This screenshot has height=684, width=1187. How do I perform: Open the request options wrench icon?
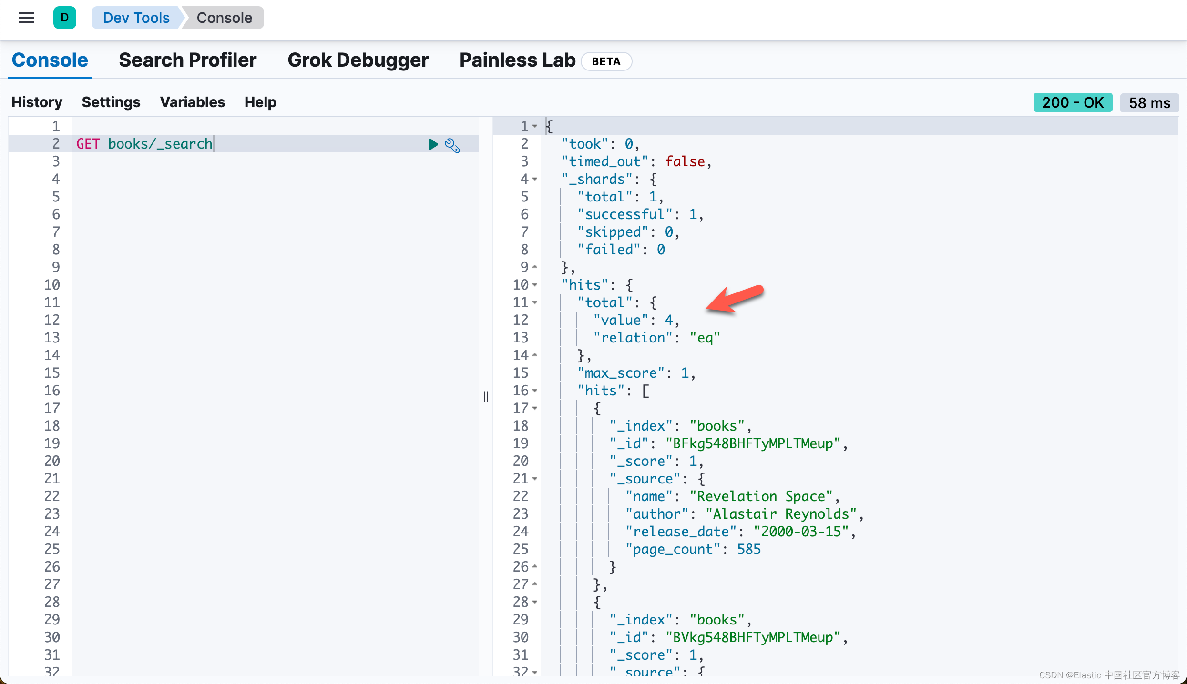click(x=451, y=145)
